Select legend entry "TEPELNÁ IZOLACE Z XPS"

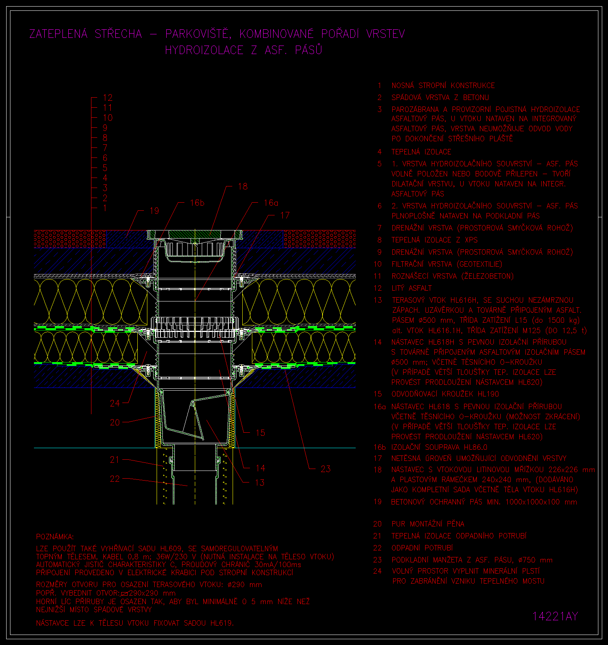point(434,240)
